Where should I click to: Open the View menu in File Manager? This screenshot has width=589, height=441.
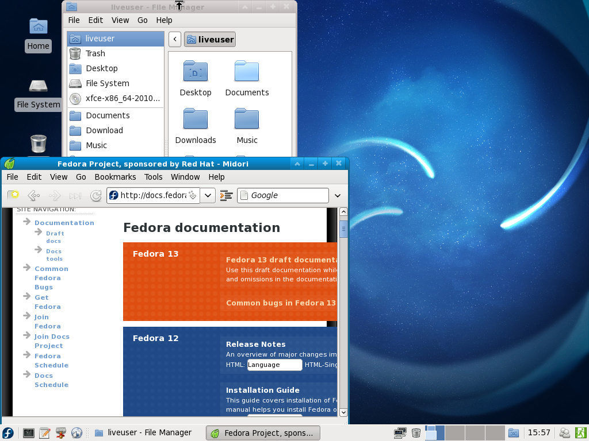pos(120,20)
